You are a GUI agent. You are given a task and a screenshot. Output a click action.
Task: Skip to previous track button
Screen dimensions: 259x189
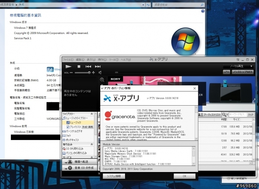pyautogui.click(x=88, y=67)
